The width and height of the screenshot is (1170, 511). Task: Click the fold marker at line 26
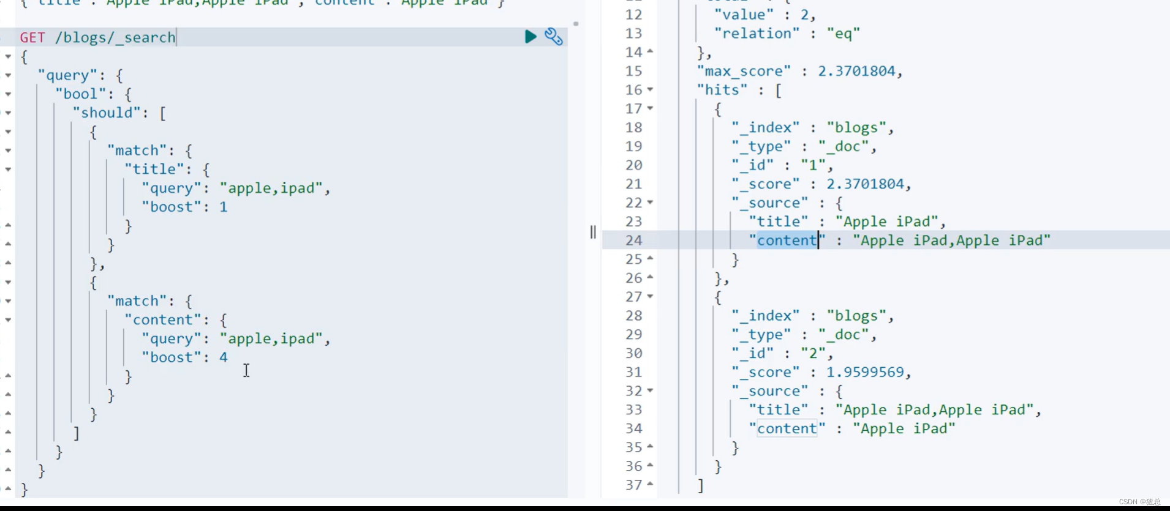point(650,278)
